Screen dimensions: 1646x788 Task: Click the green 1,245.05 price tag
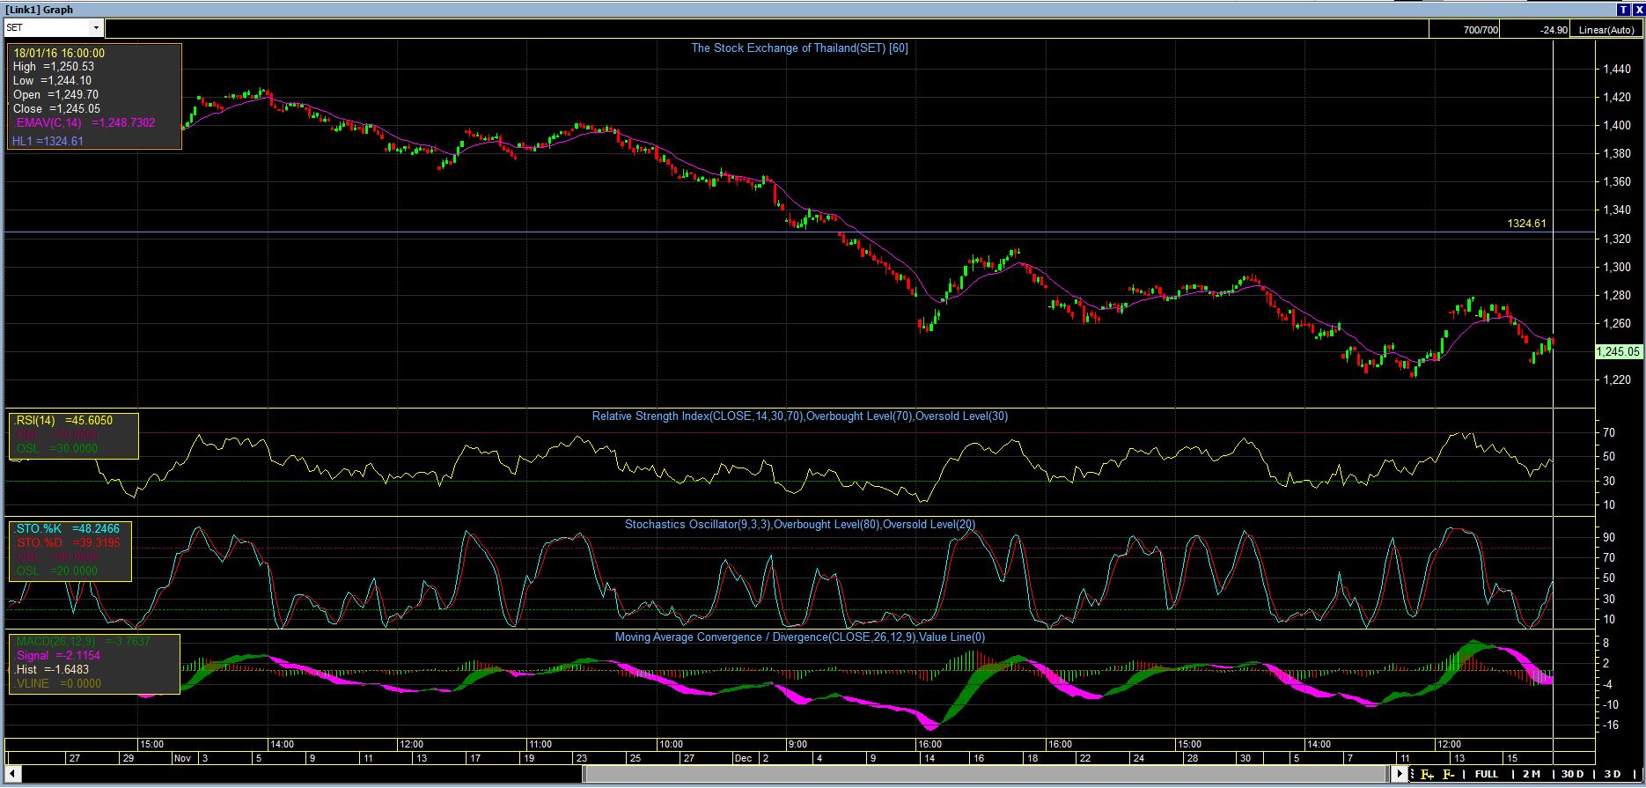coord(1618,352)
